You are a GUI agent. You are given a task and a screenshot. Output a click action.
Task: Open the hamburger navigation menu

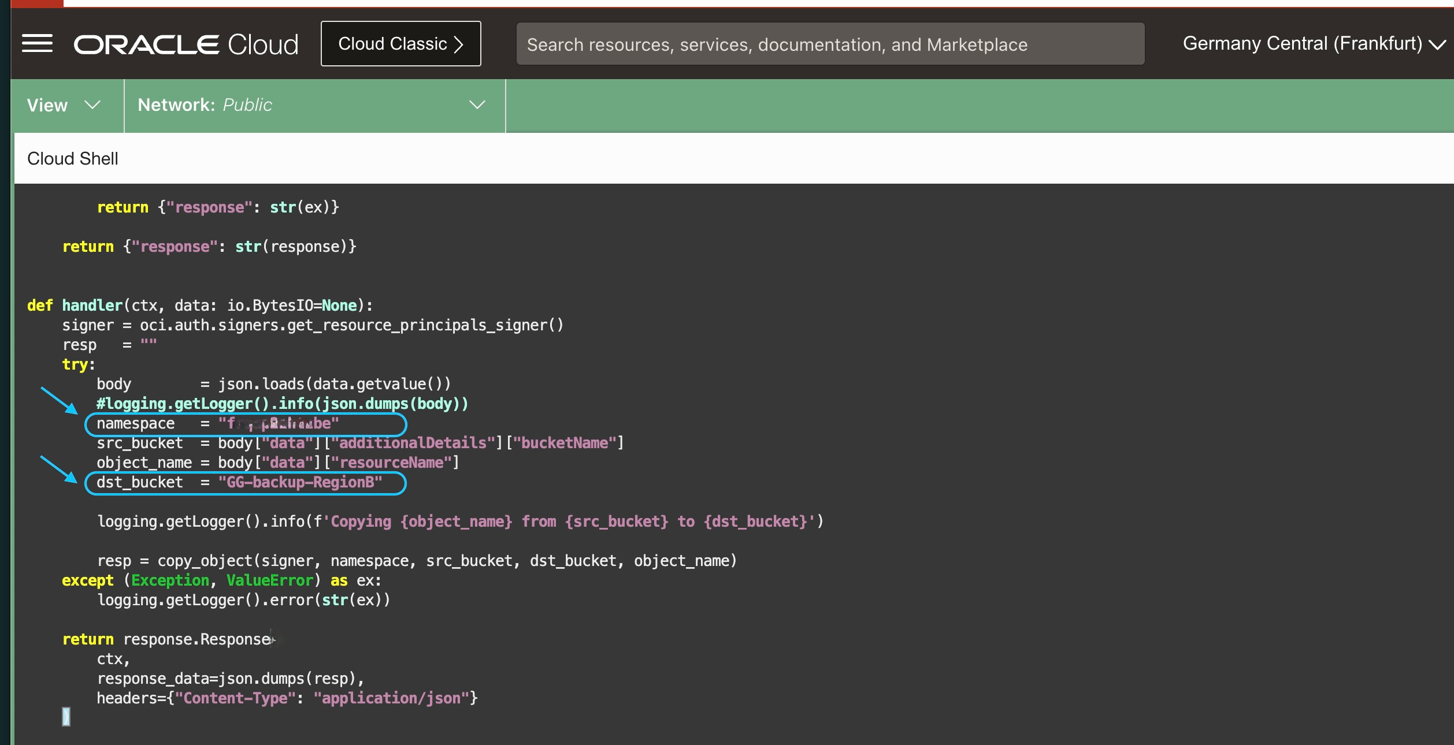point(37,44)
